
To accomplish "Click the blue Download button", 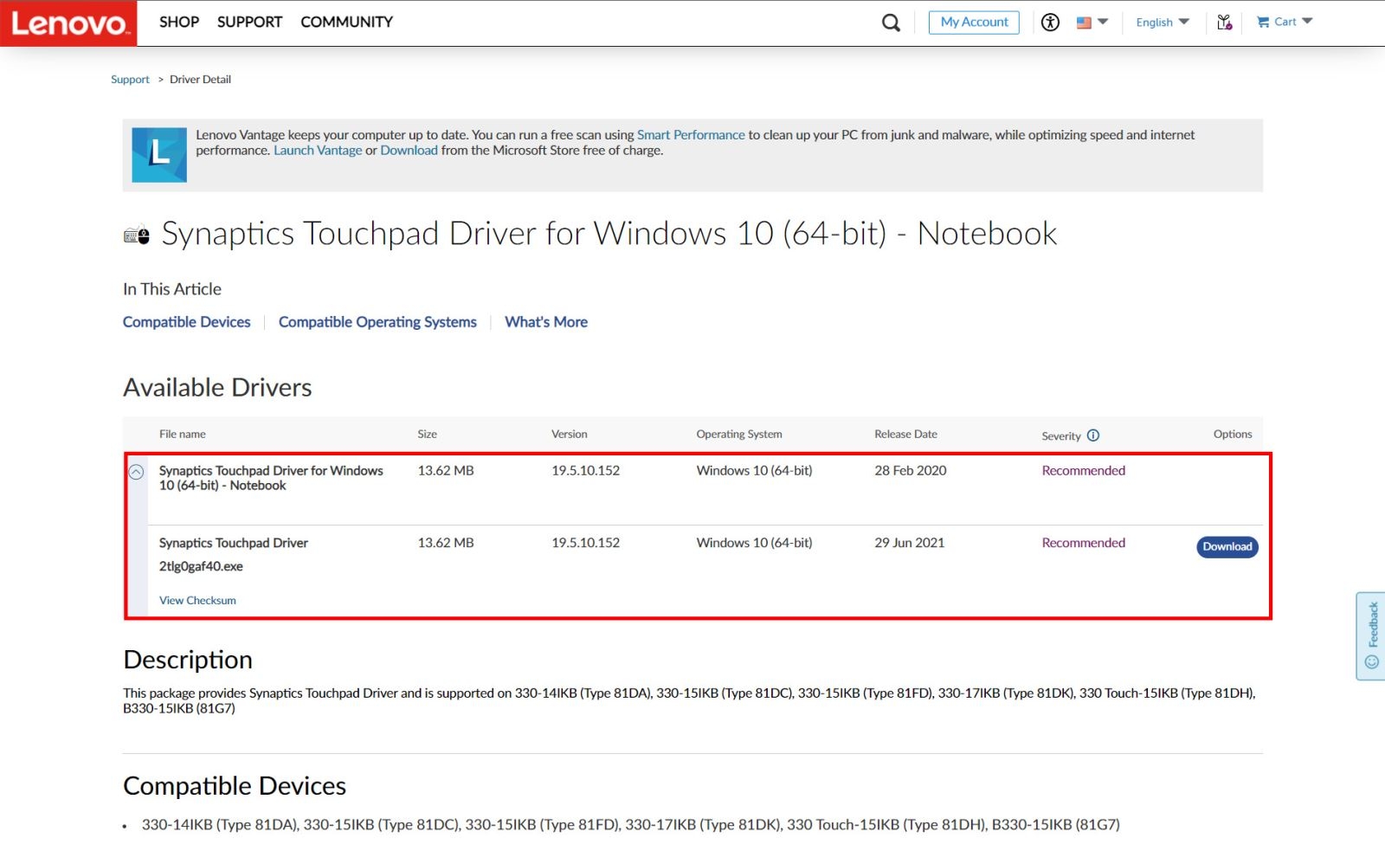I will 1227,547.
